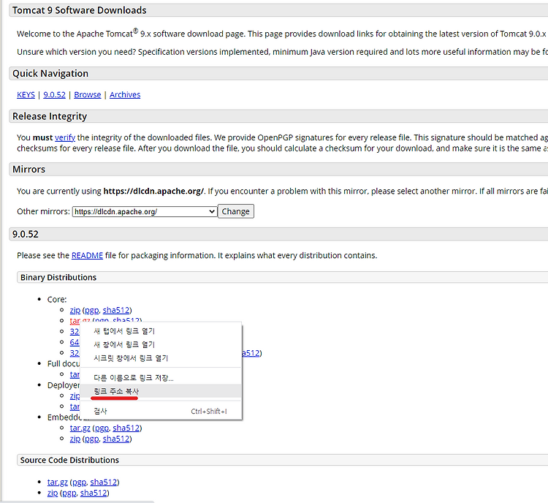The width and height of the screenshot is (548, 503).
Task: Download Embedded tar.gz distribution
Action: point(80,428)
